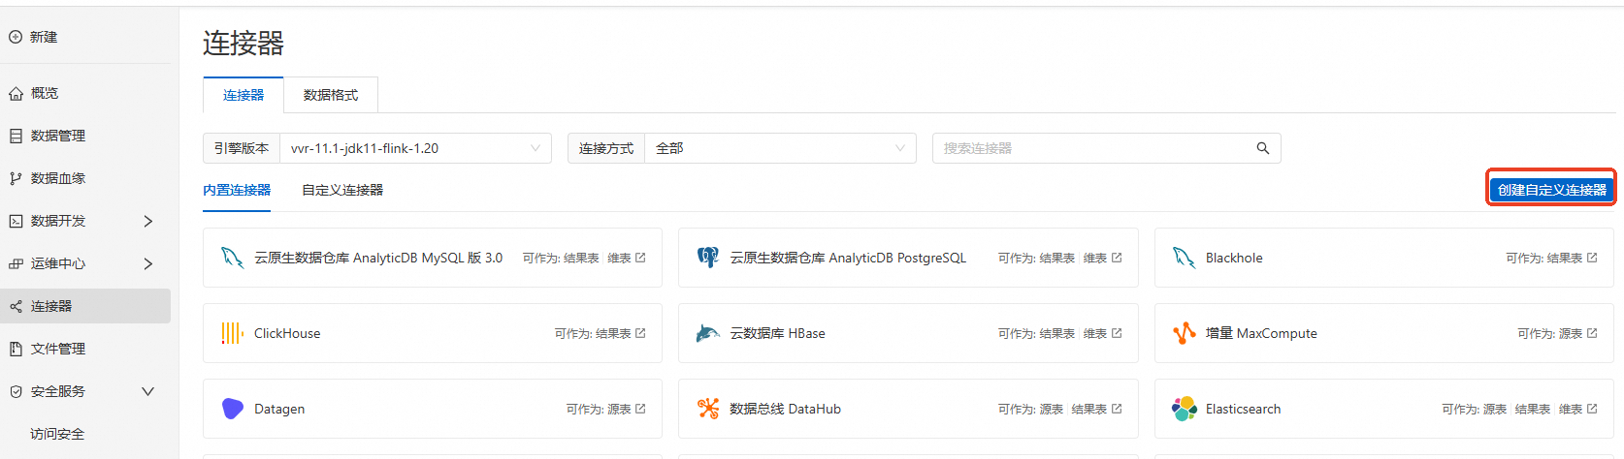Click the 数据开发 sidebar icon
The width and height of the screenshot is (1624, 459).
pos(16,221)
